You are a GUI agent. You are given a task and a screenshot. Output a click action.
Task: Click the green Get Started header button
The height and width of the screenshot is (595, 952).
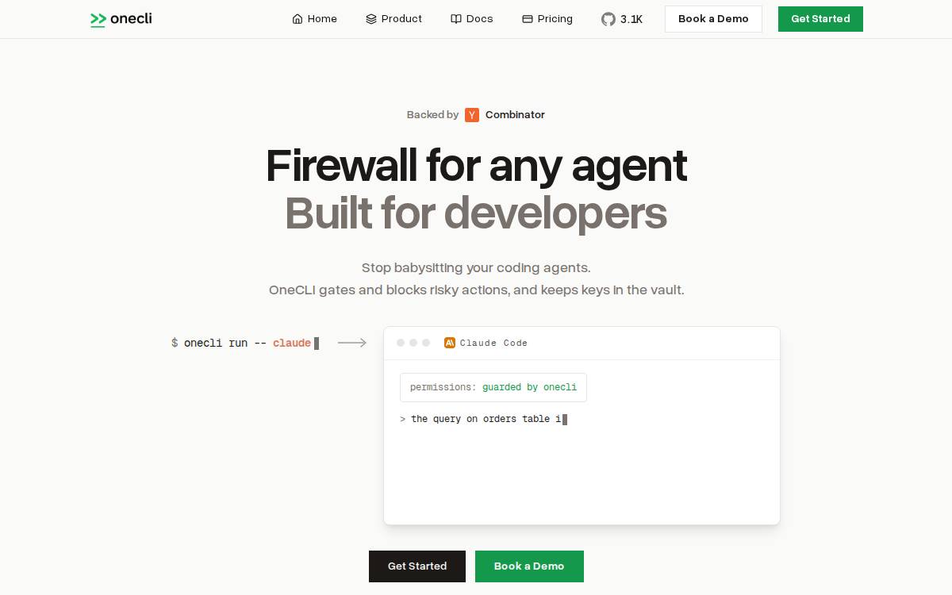(820, 19)
